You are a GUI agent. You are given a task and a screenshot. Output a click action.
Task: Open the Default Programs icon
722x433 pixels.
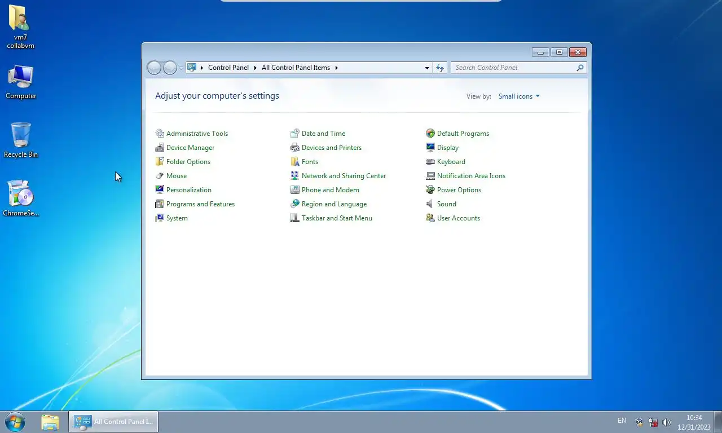430,134
